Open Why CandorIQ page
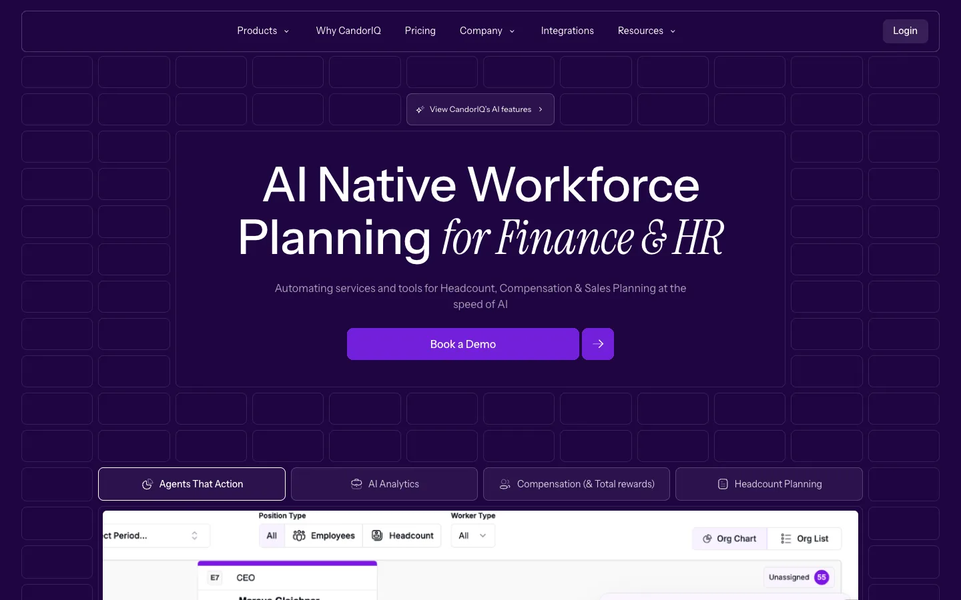Image resolution: width=961 pixels, height=600 pixels. point(348,31)
